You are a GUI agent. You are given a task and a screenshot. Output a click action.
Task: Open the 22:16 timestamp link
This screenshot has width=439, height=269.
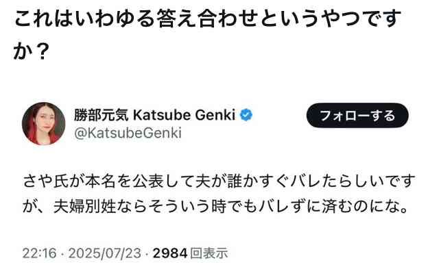40,253
